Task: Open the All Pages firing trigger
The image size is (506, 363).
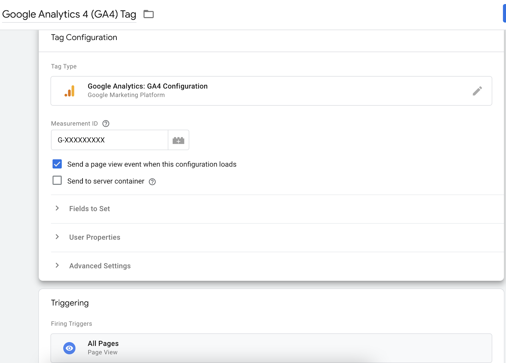Action: click(271, 348)
